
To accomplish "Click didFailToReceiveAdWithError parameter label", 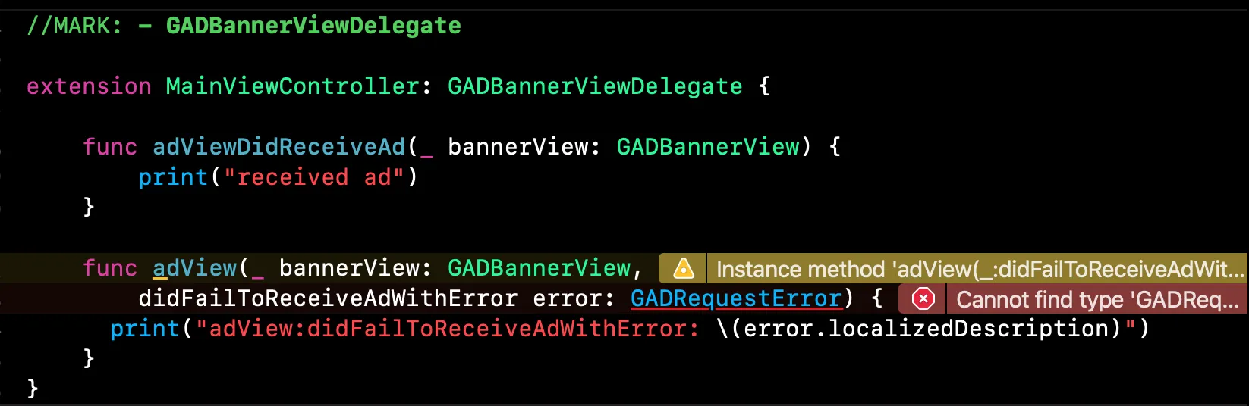I will point(328,298).
